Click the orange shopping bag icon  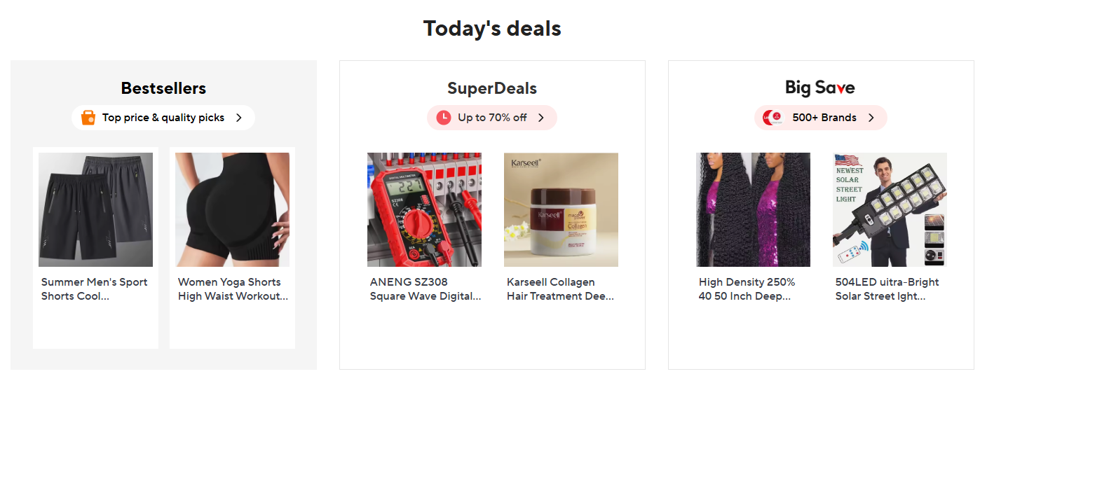click(x=88, y=118)
